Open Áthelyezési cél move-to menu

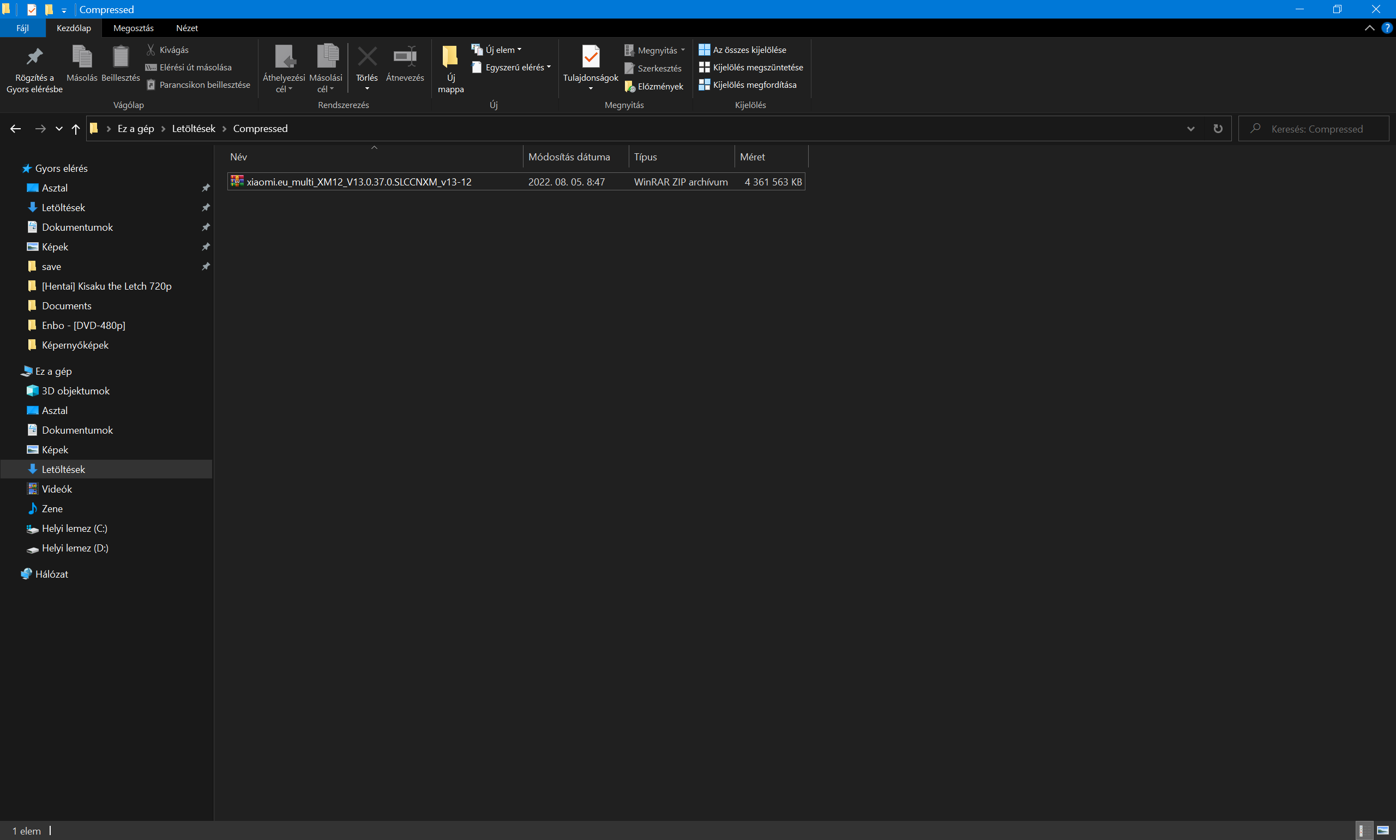tap(284, 69)
